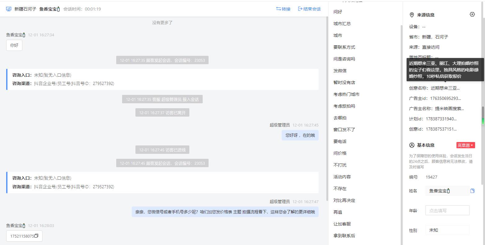Choose the 暂时没有店 quick reply

click(344, 82)
